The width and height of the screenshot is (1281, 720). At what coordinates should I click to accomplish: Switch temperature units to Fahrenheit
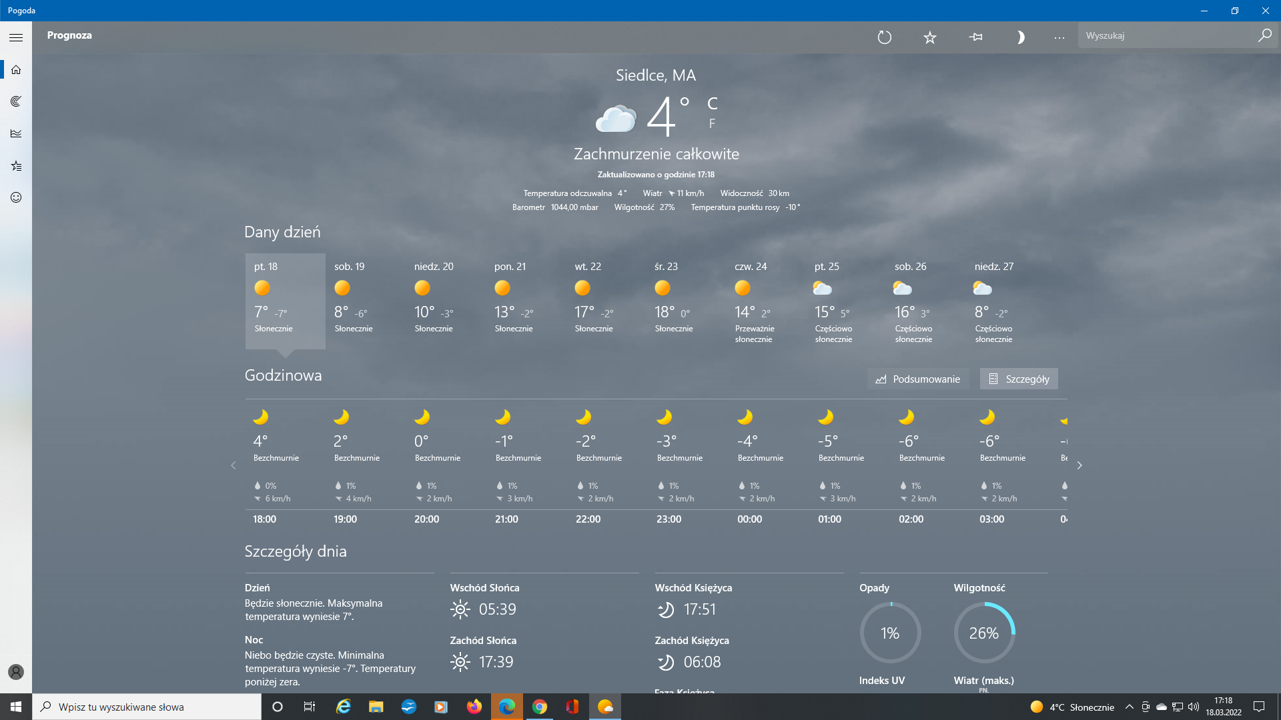point(712,124)
